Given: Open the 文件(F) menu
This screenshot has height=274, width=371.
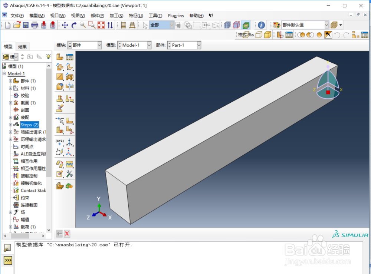Looking at the screenshot, I should point(17,16).
